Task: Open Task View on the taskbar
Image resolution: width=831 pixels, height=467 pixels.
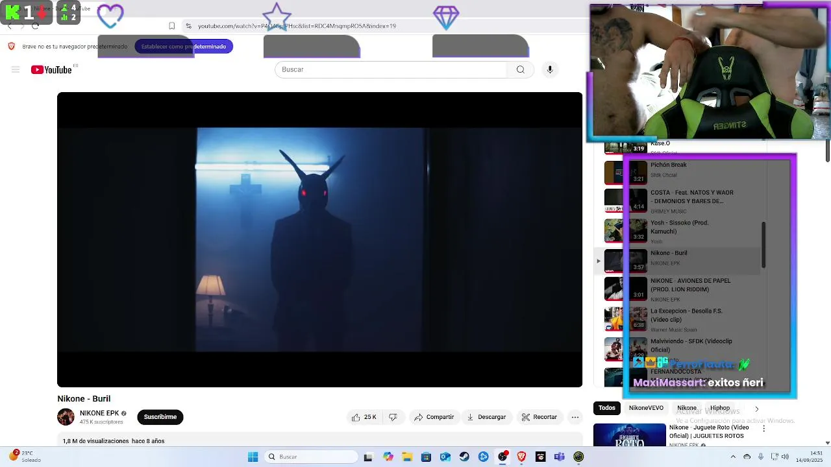Action: point(368,457)
